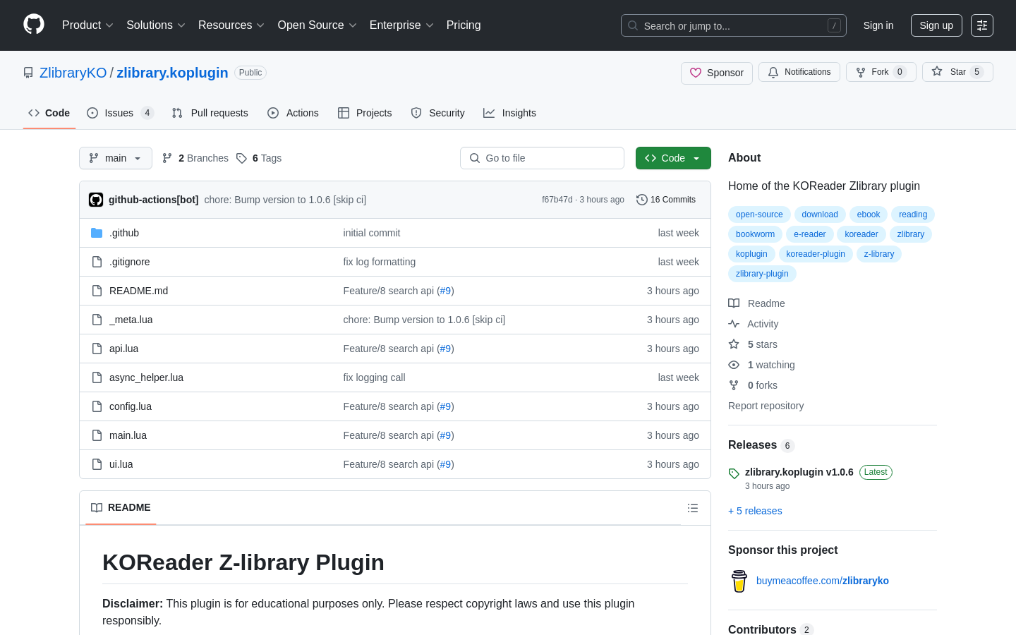Open the Projects tab
The width and height of the screenshot is (1016, 635).
(365, 113)
